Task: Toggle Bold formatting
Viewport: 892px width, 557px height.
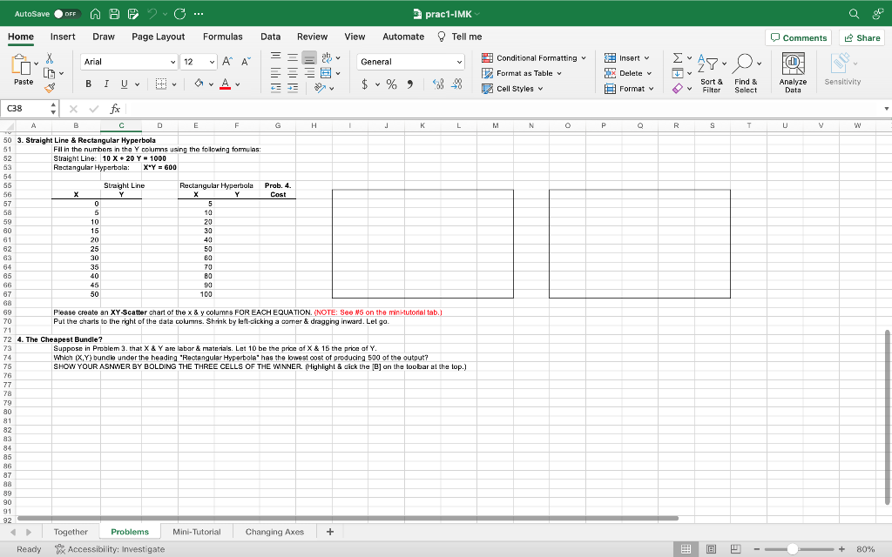Action: pyautogui.click(x=88, y=84)
